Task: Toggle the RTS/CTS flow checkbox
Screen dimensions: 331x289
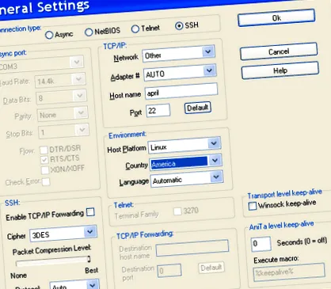Action: 44,160
